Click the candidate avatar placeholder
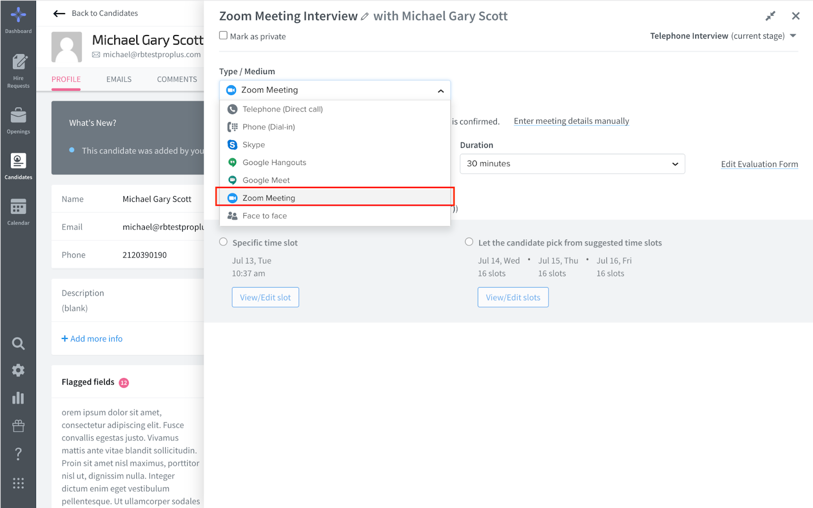 (x=67, y=47)
